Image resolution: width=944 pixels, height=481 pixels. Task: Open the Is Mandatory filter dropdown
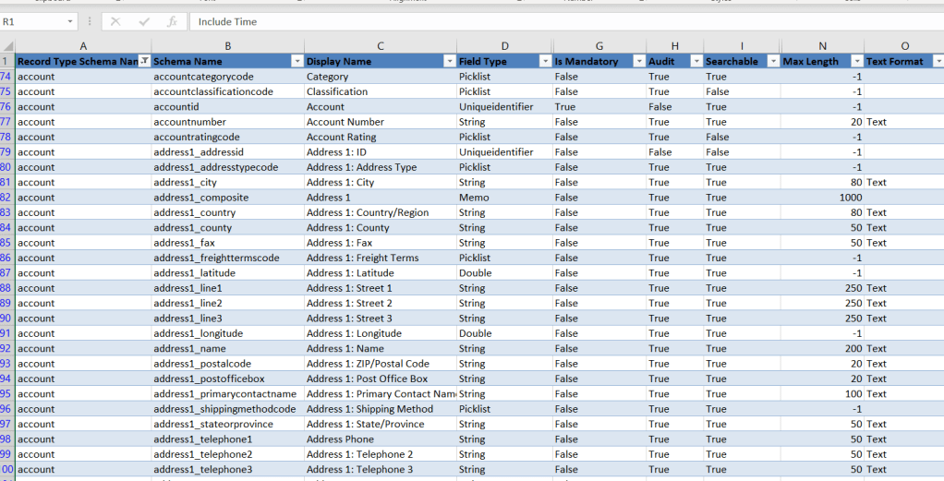tap(639, 61)
